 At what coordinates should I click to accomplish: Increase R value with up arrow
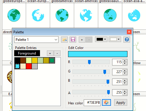click(x=125, y=61)
